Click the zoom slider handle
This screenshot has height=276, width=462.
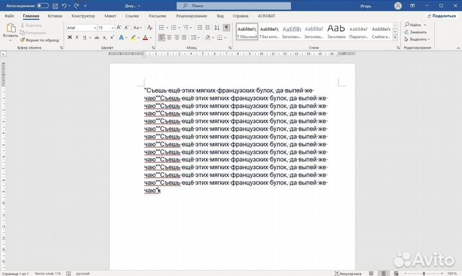(x=424, y=273)
